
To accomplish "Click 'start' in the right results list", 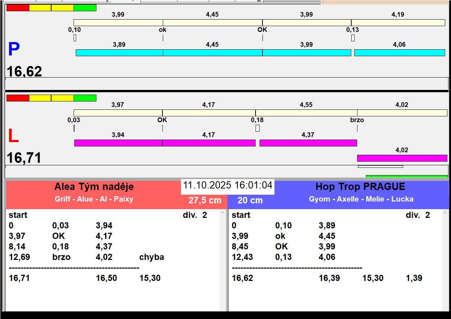I will point(241,215).
